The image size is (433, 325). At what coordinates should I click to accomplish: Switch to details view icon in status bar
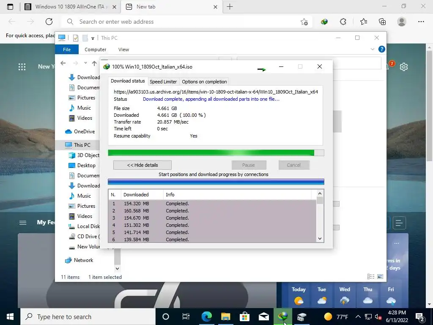(370, 277)
